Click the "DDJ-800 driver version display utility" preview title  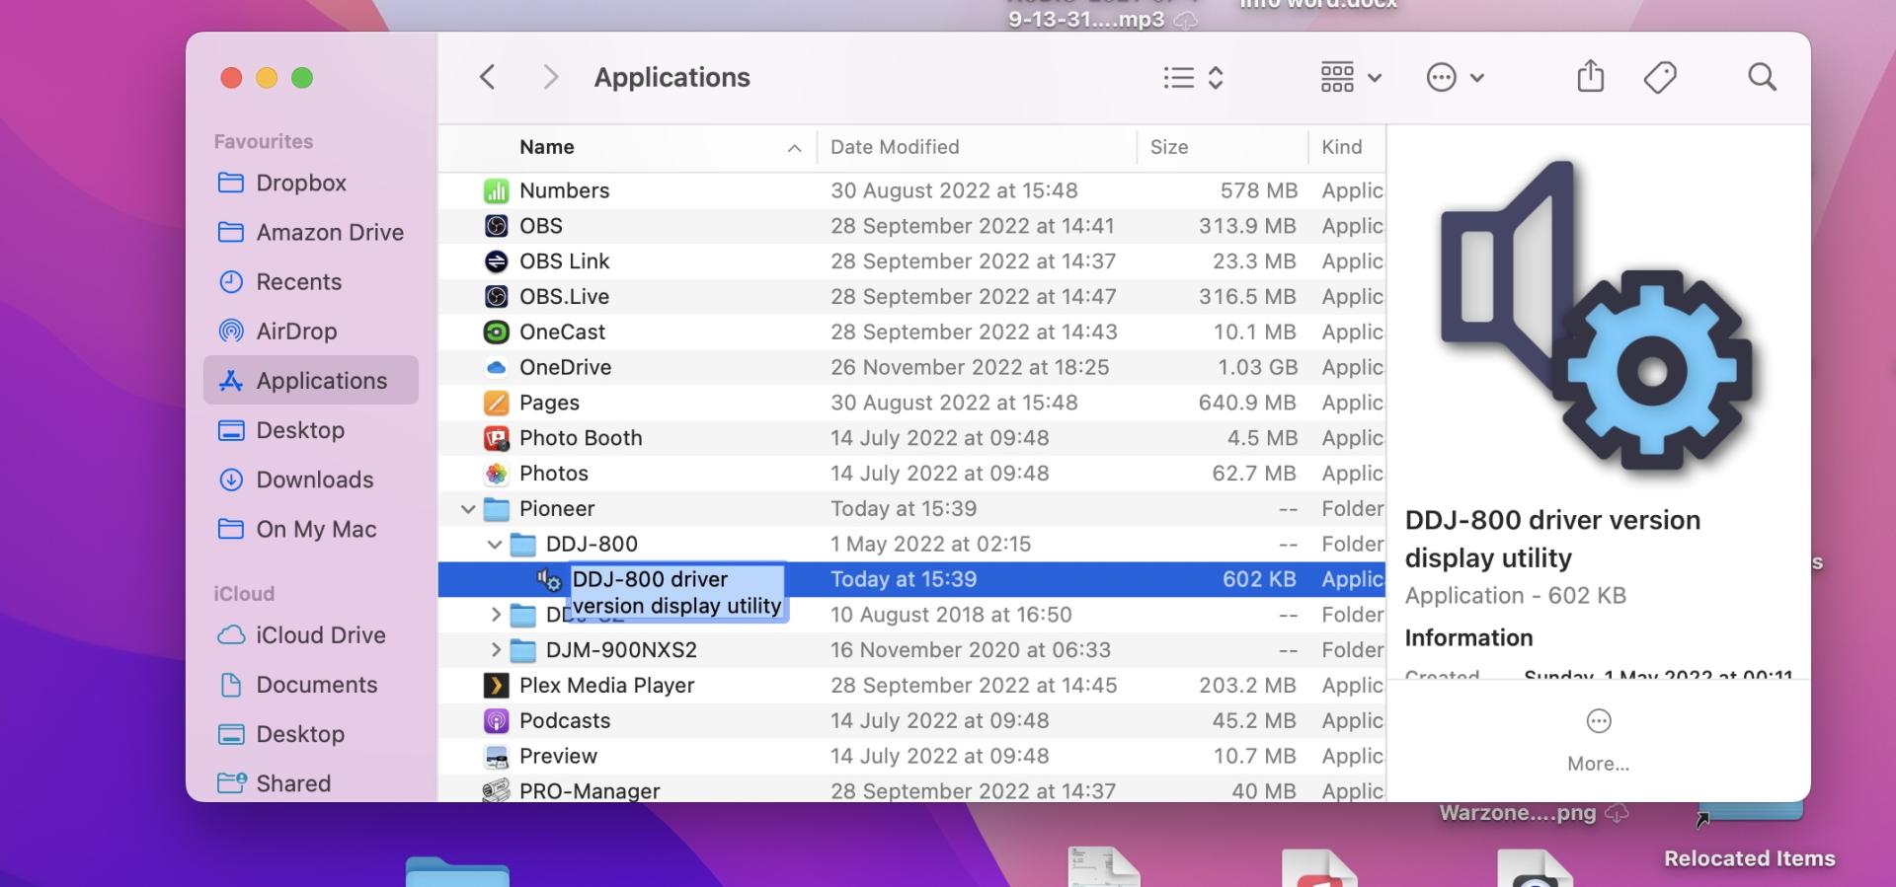1552,539
